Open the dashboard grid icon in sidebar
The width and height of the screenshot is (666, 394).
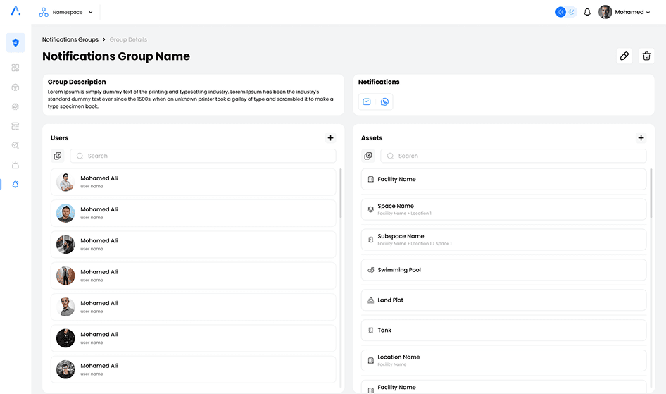pyautogui.click(x=15, y=68)
